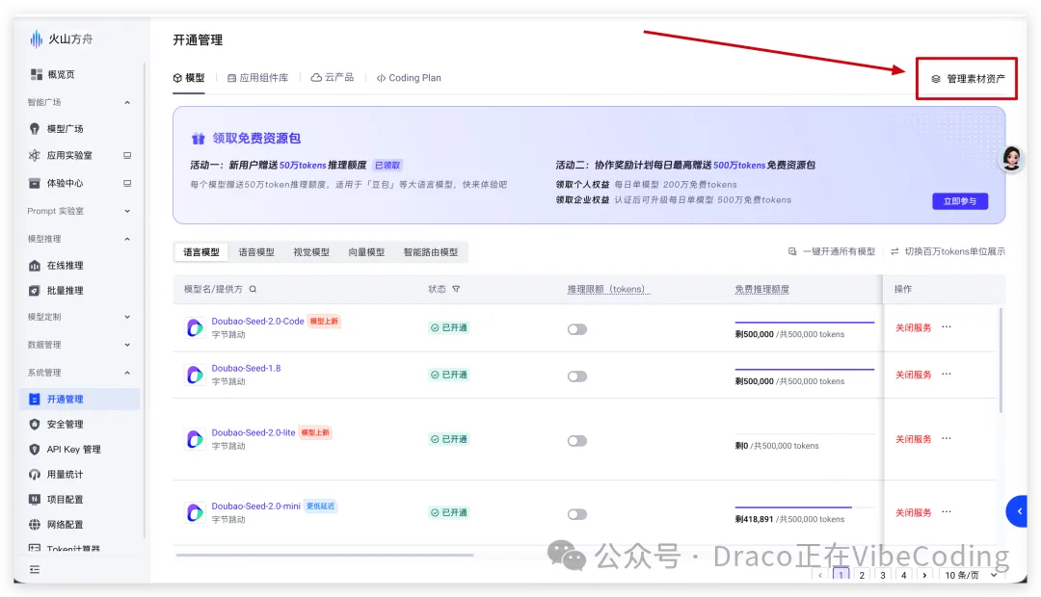The image size is (1041, 597).
Task: Click more options for Doubao-Seed-2.0-mini
Action: point(947,512)
